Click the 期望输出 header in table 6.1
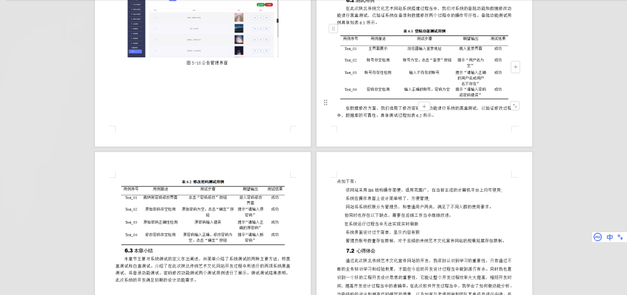The image size is (627, 295). [x=470, y=38]
